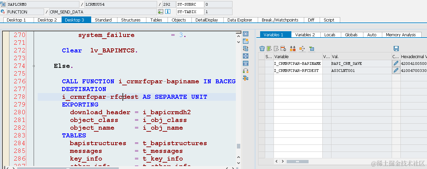Click the Hexadecimal column header
The height and width of the screenshot is (169, 427).
pyautogui.click(x=414, y=56)
